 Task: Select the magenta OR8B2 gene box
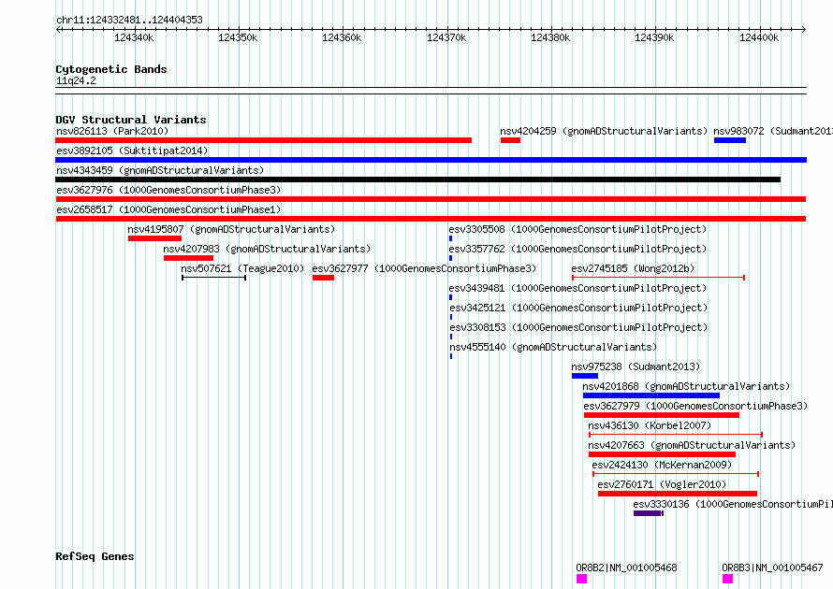click(x=582, y=579)
